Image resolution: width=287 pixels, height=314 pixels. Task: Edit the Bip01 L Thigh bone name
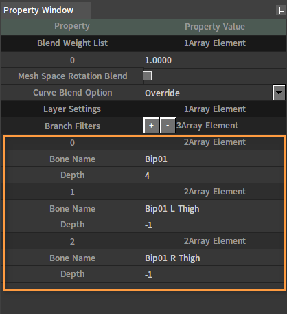click(214, 208)
